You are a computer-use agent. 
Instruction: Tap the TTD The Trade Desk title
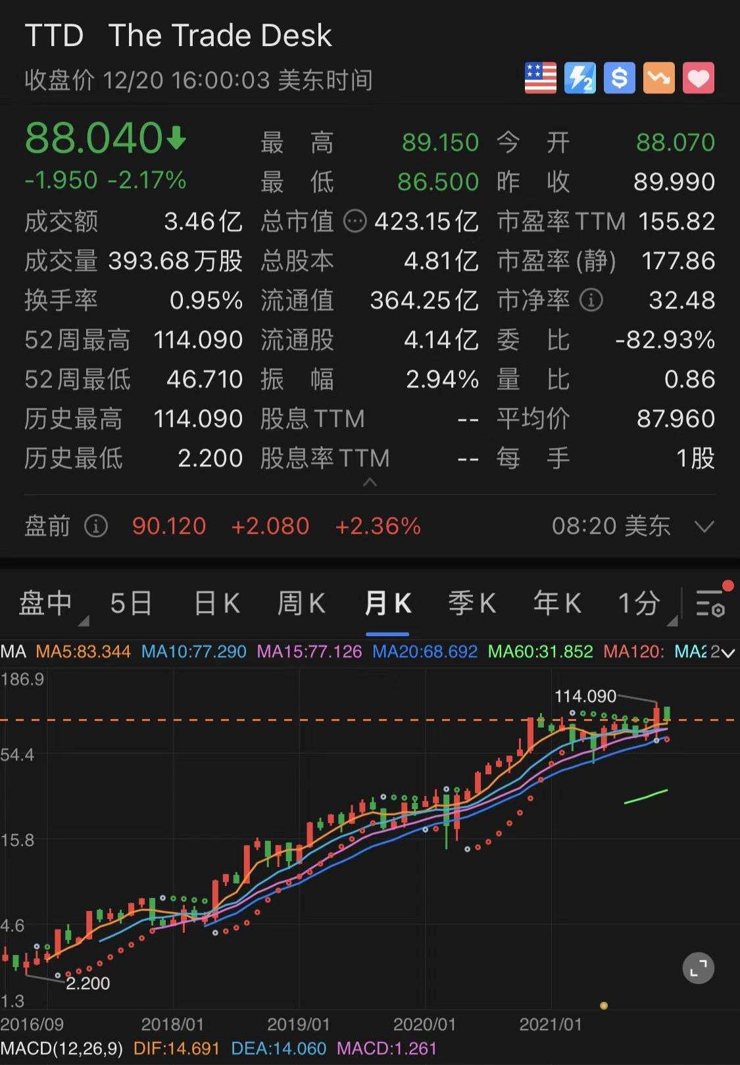pyautogui.click(x=178, y=36)
